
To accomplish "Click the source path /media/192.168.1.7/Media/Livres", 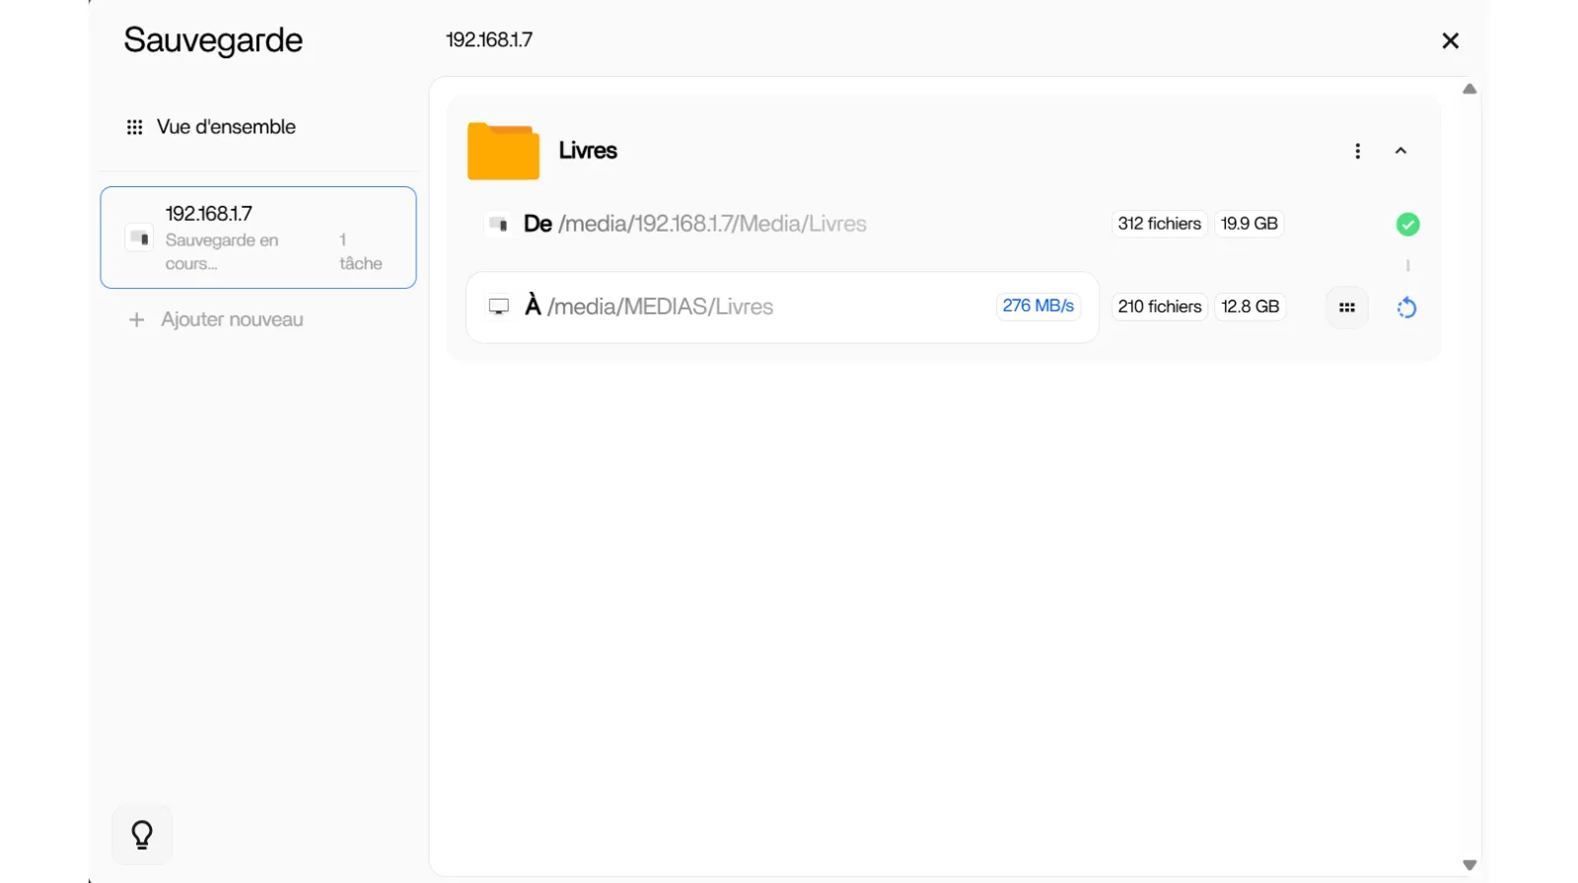I will pyautogui.click(x=712, y=225).
